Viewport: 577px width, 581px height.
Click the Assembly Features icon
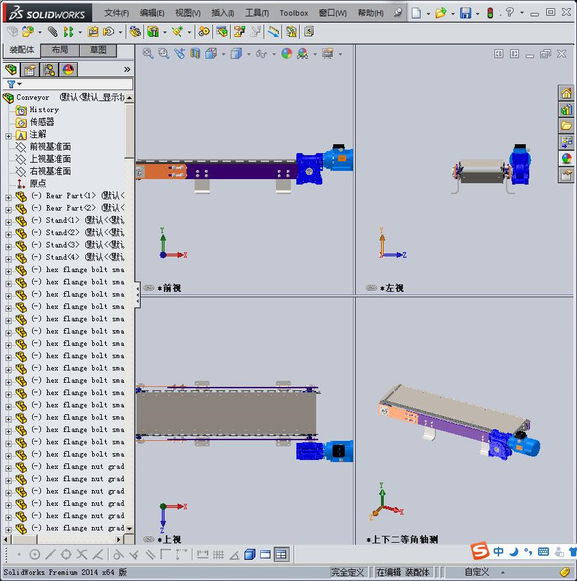152,32
